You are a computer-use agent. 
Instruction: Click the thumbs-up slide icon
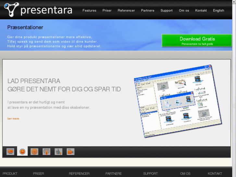pos(58,151)
